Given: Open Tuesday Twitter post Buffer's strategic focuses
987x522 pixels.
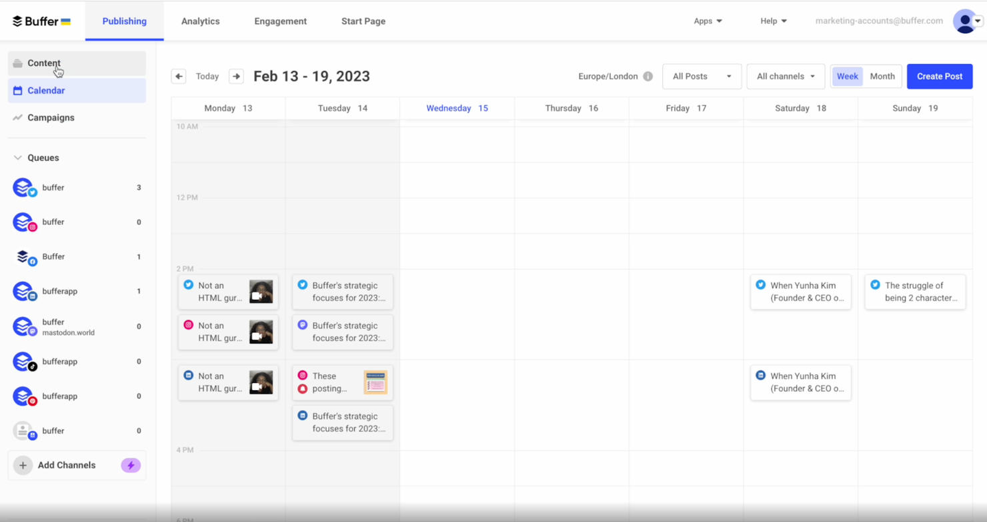Looking at the screenshot, I should click(x=343, y=292).
